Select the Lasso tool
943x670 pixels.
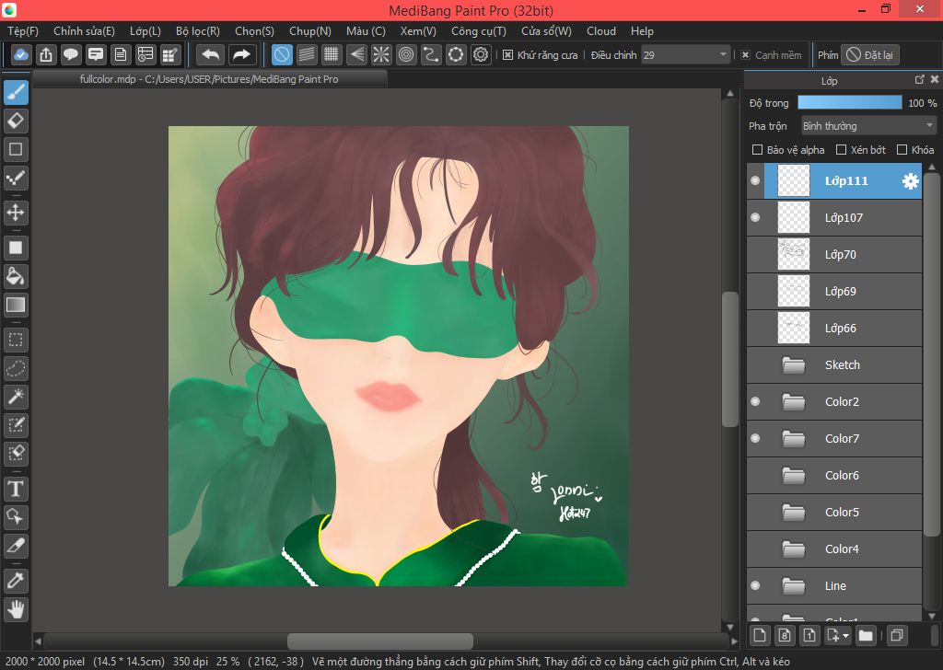(x=16, y=368)
